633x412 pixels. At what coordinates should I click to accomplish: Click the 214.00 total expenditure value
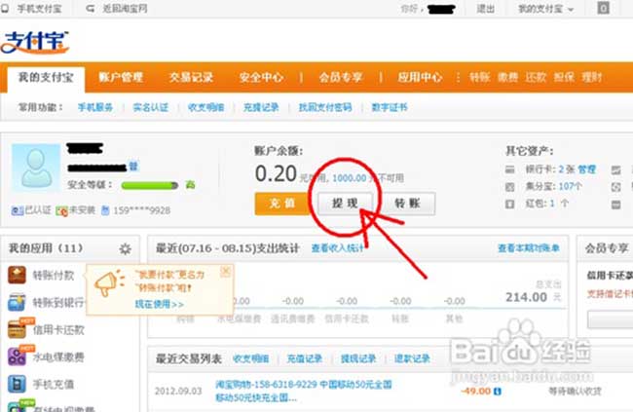click(527, 297)
